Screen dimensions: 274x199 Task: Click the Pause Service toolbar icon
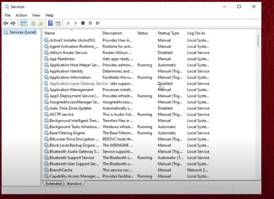point(91,23)
